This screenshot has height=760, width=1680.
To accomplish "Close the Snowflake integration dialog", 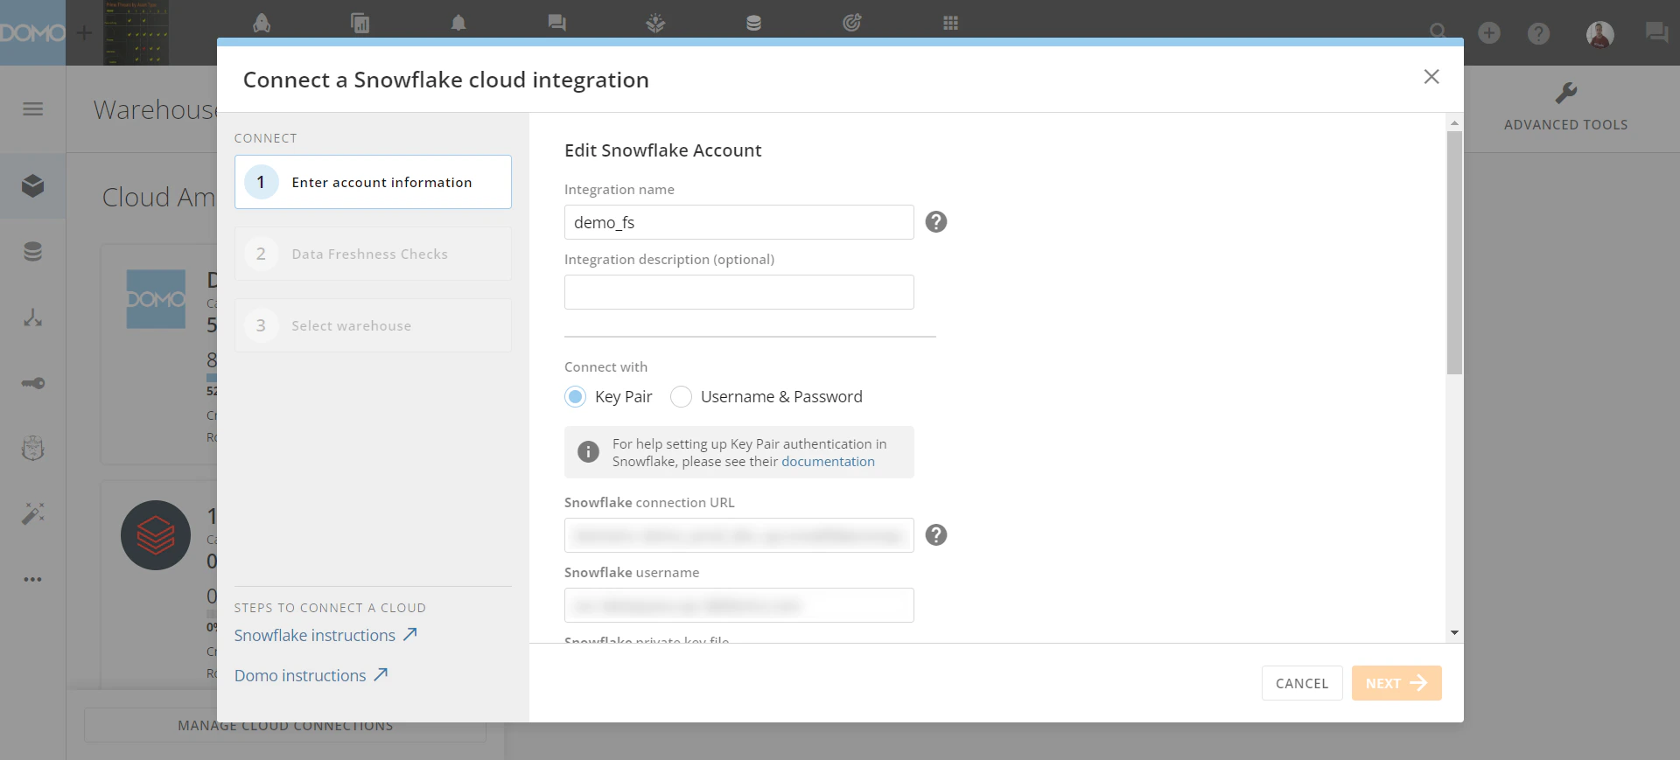I will click(x=1431, y=77).
